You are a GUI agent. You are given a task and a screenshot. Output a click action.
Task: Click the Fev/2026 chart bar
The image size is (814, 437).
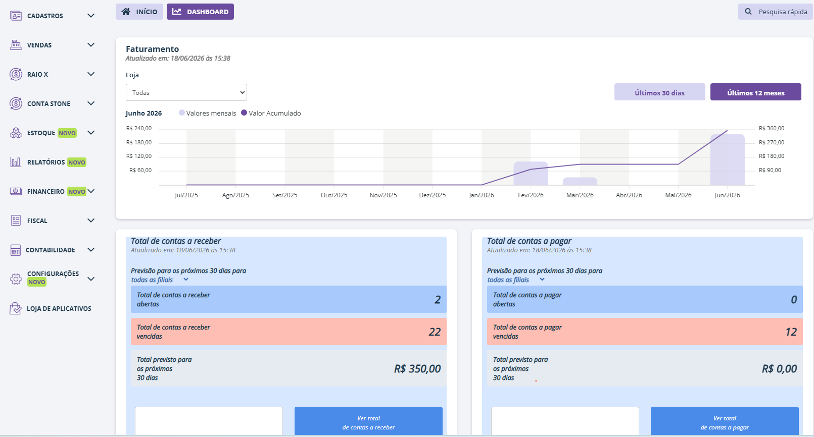[531, 173]
